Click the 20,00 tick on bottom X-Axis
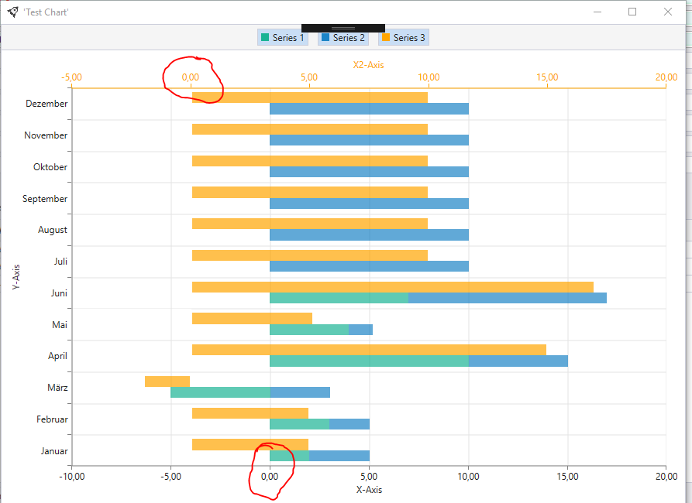692x503 pixels. pyautogui.click(x=666, y=477)
